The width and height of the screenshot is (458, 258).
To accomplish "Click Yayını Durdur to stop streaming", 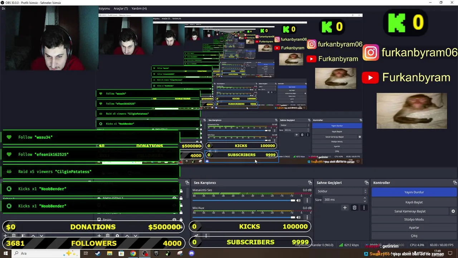I will pos(414,192).
